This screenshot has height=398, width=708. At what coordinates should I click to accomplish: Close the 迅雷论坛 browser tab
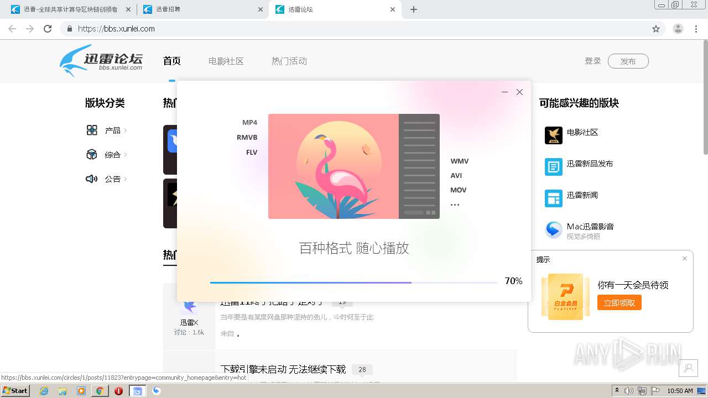(x=393, y=9)
